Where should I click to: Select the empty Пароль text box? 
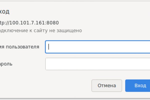click(x=97, y=64)
